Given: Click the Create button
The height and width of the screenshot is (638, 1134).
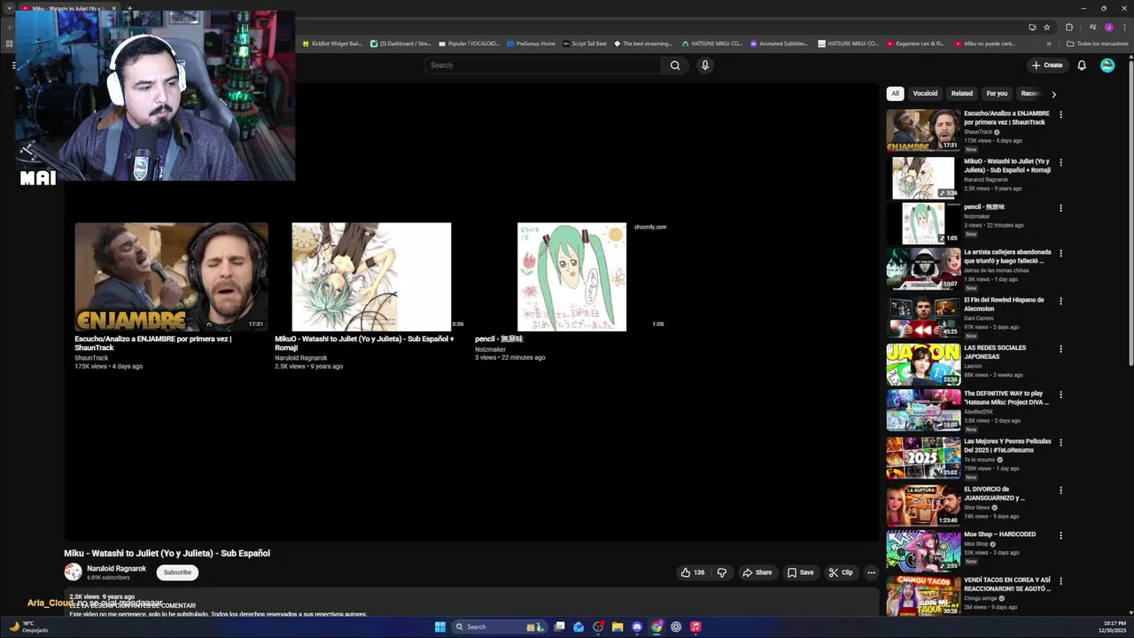Looking at the screenshot, I should [x=1046, y=65].
